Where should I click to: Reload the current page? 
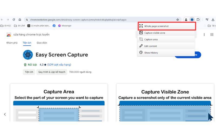click(14, 20)
